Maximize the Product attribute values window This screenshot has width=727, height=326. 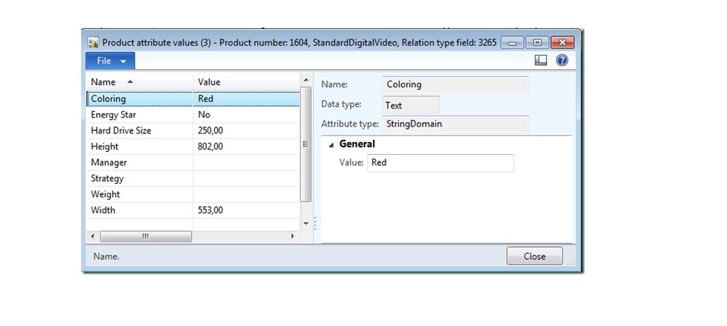(537, 42)
